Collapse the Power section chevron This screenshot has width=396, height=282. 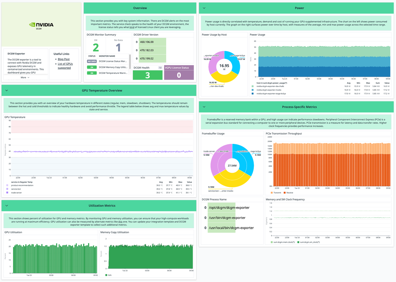204,8
